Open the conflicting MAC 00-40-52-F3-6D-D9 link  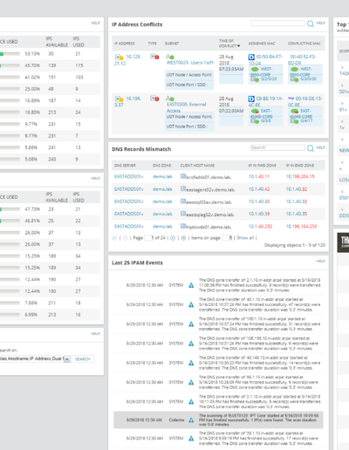click(303, 59)
